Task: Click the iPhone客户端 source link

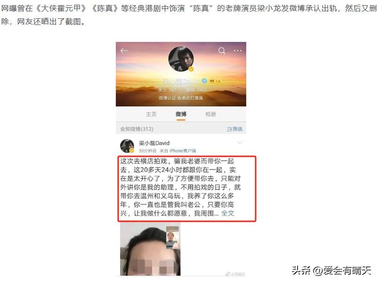Action: click(183, 151)
